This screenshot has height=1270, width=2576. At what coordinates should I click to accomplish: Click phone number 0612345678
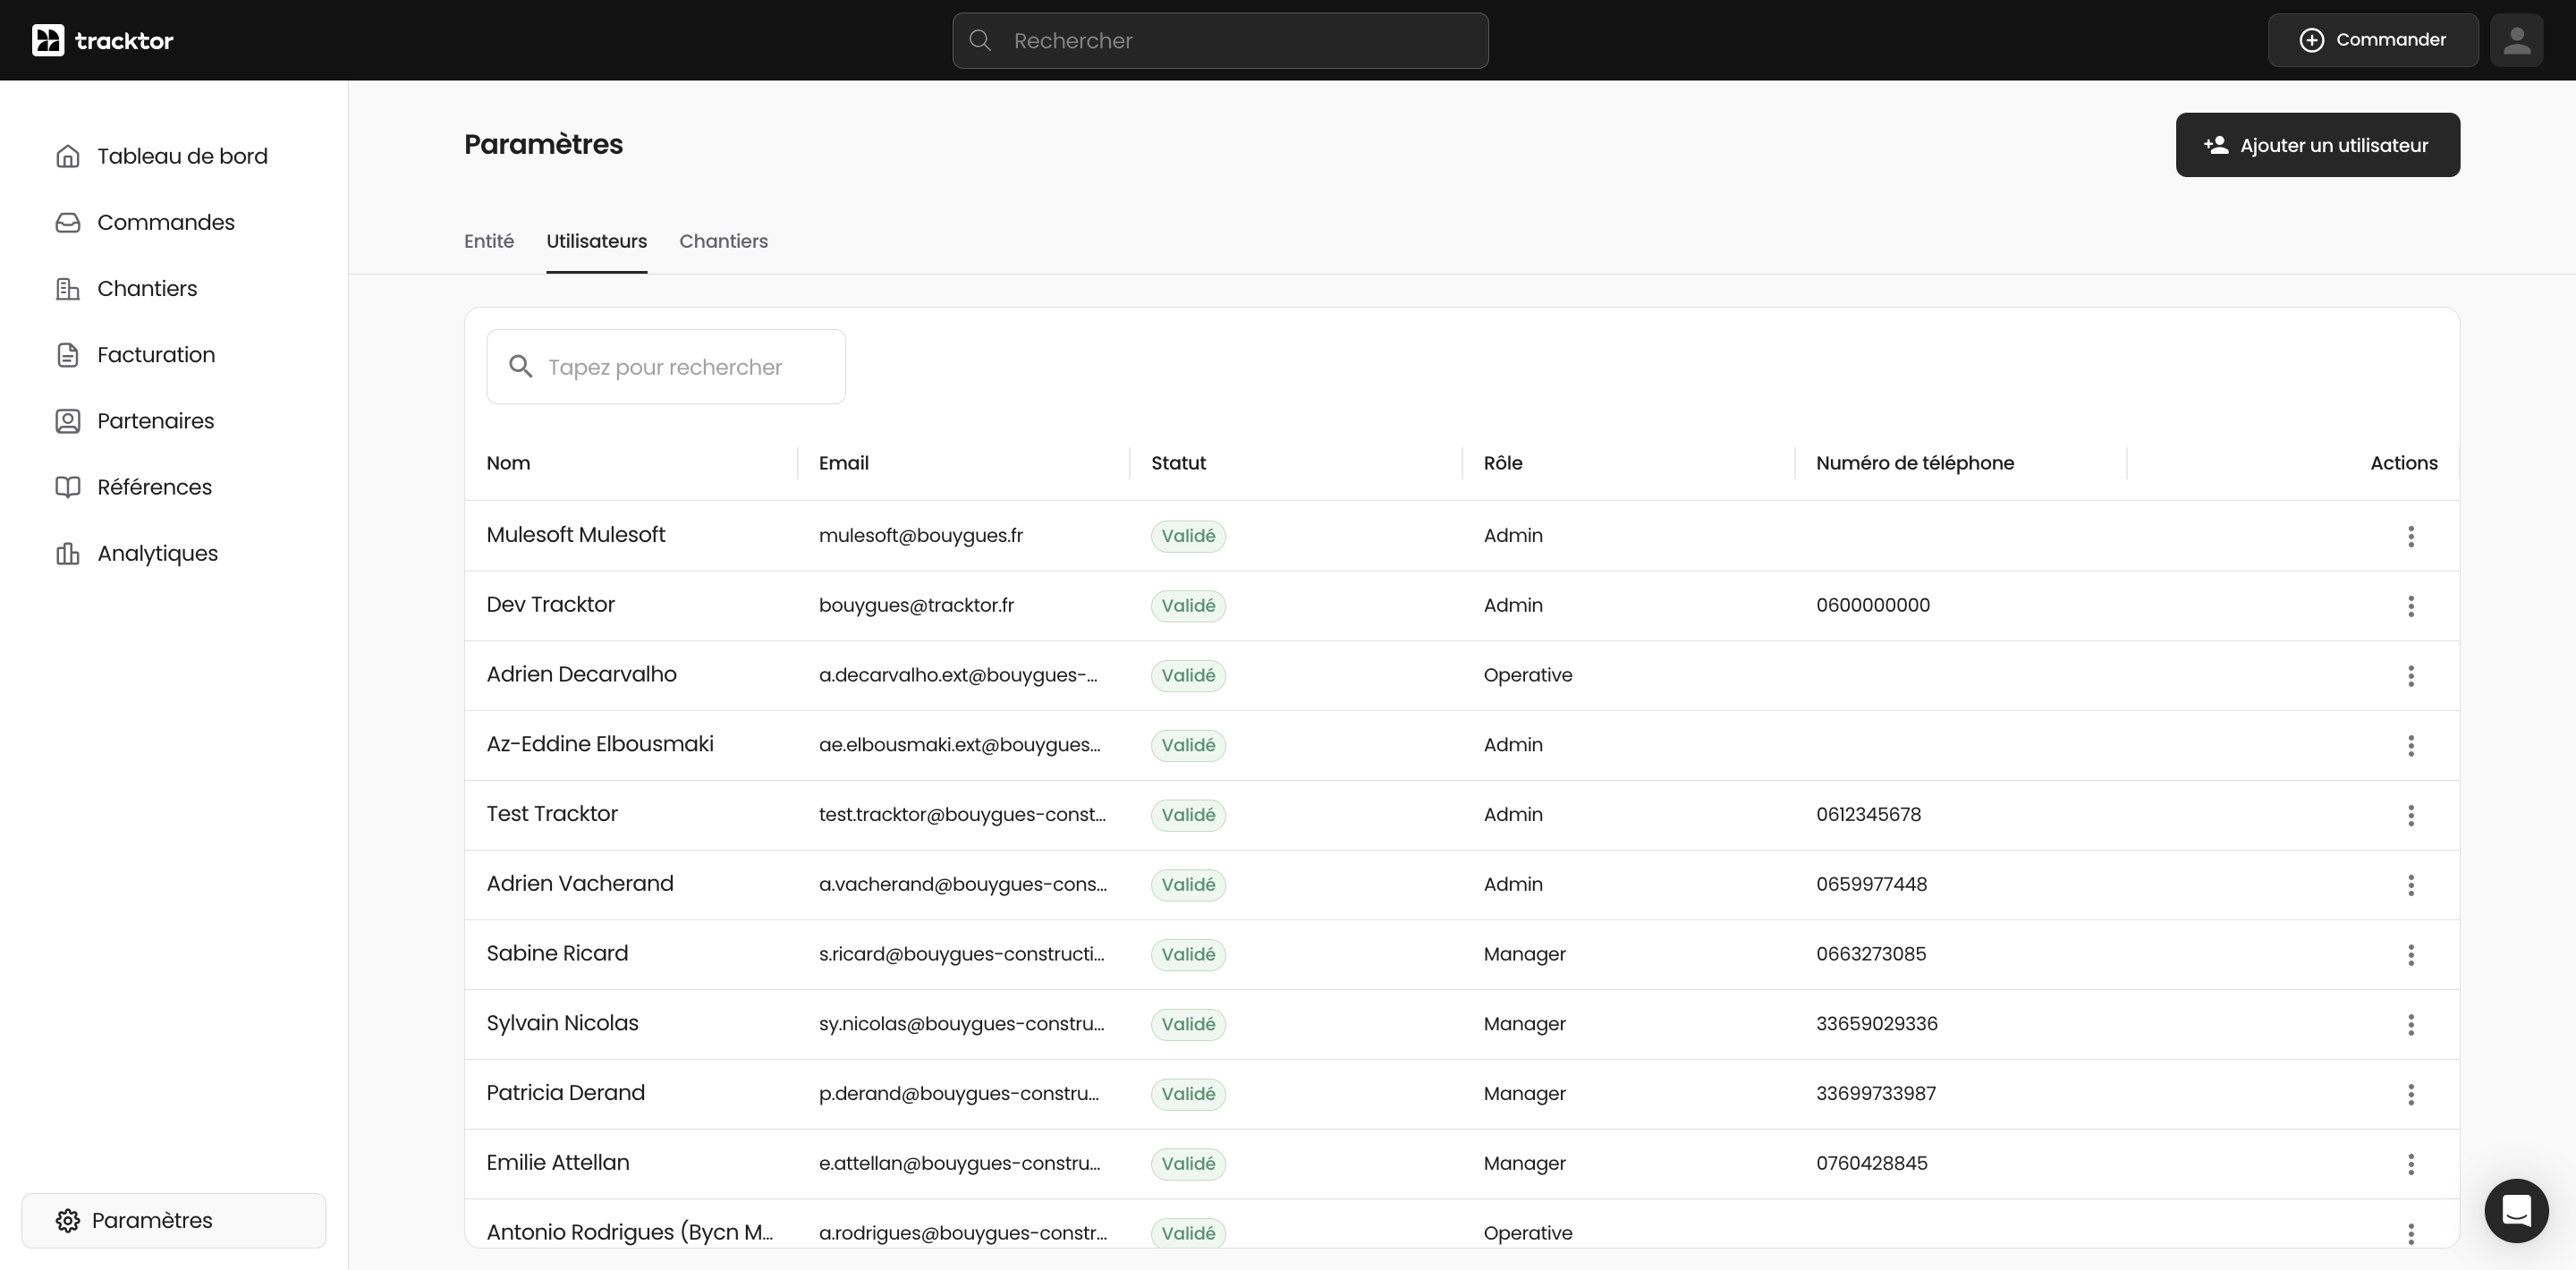coord(1868,815)
